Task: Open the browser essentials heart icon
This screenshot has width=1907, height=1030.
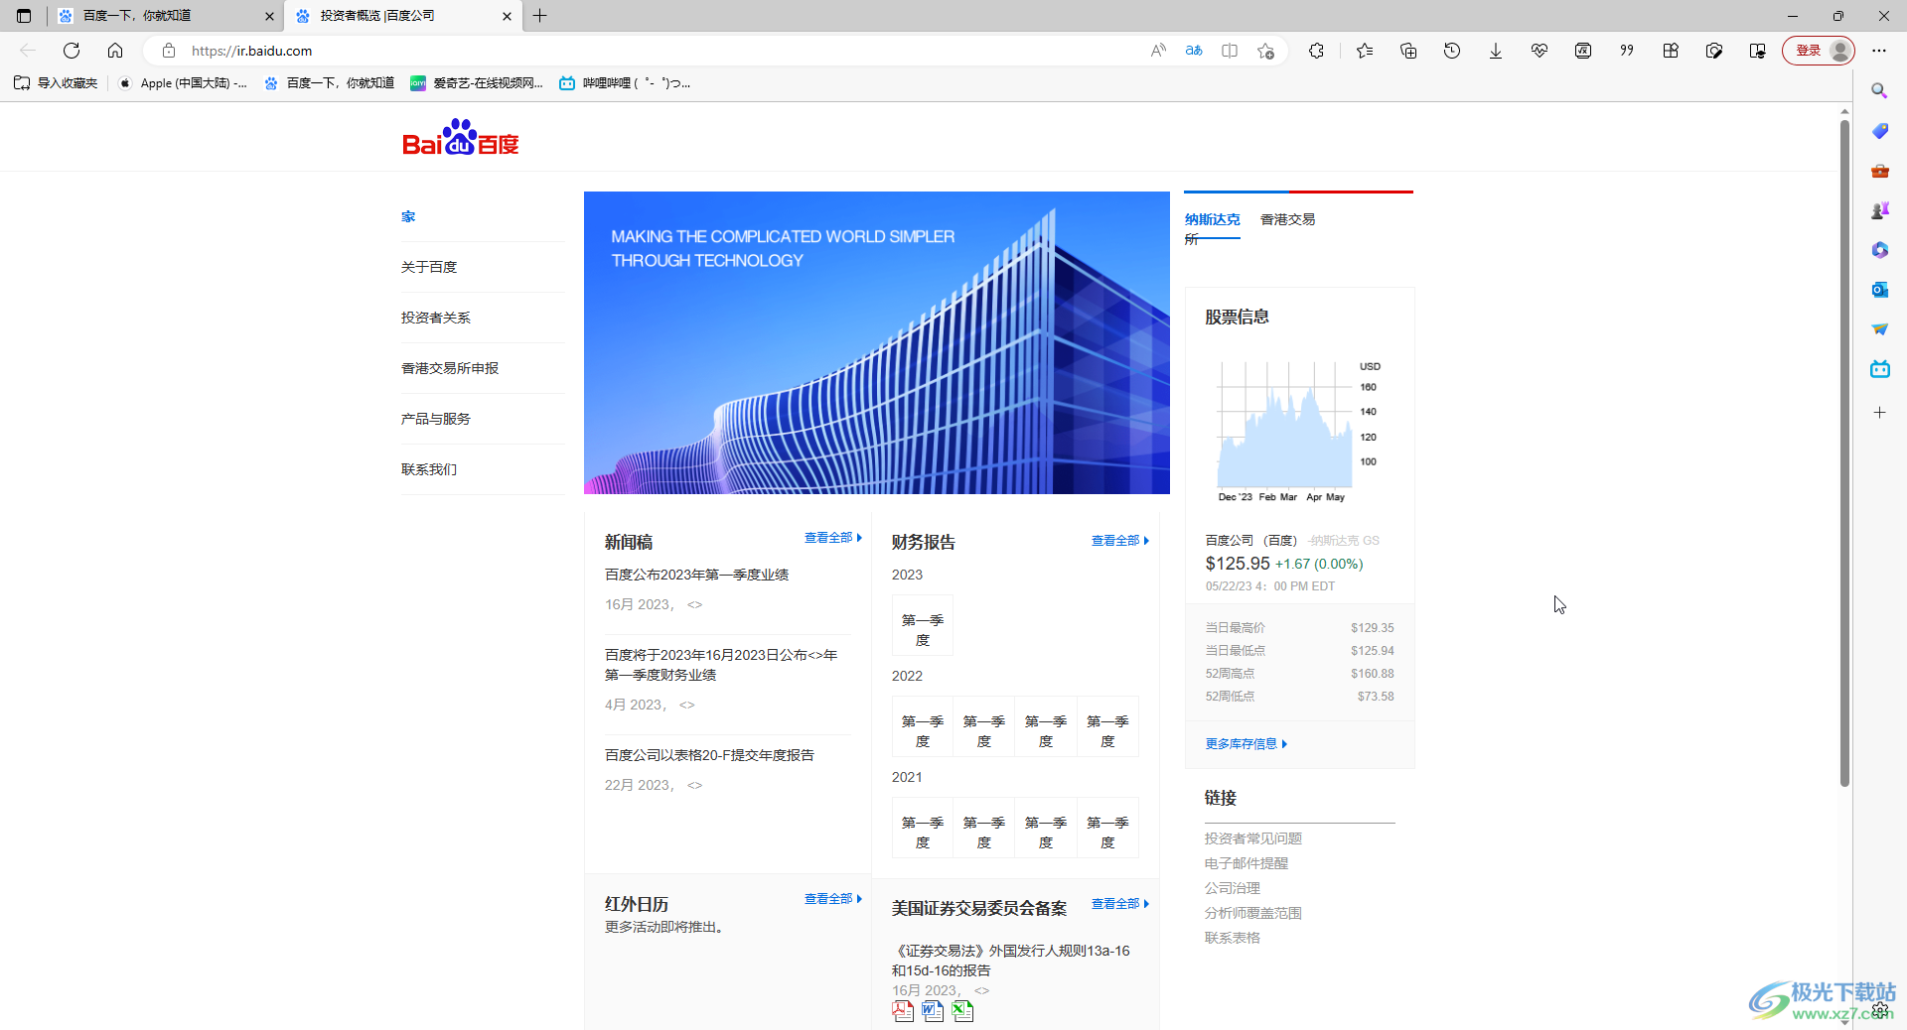Action: pos(1540,51)
